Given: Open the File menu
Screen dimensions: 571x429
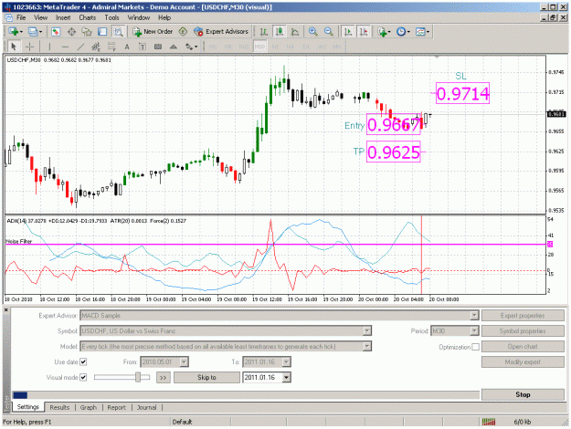Looking at the screenshot, I should [x=21, y=17].
